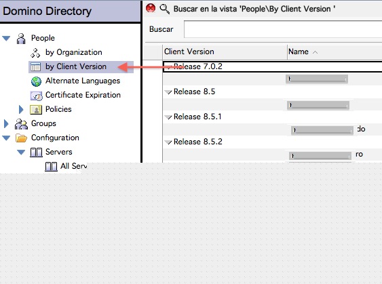Click the Domino Directory title

[47, 12]
